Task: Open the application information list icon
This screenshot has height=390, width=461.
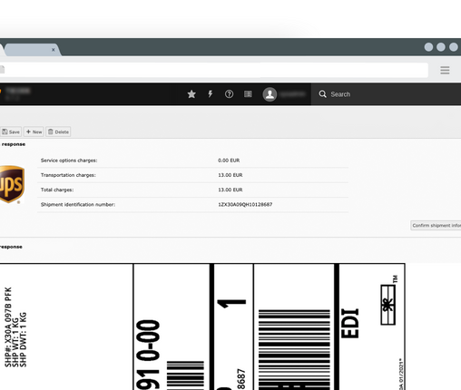Action: click(248, 94)
